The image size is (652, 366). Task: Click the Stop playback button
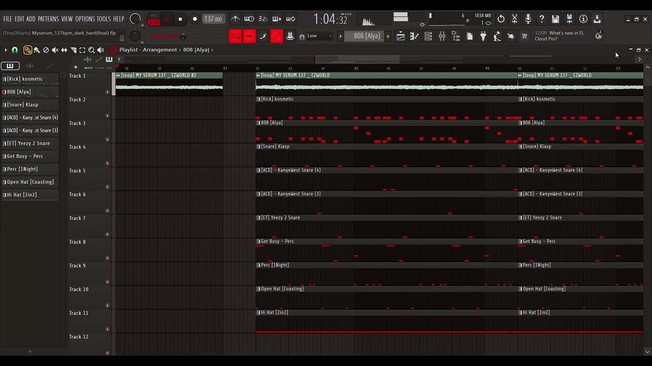tap(180, 19)
